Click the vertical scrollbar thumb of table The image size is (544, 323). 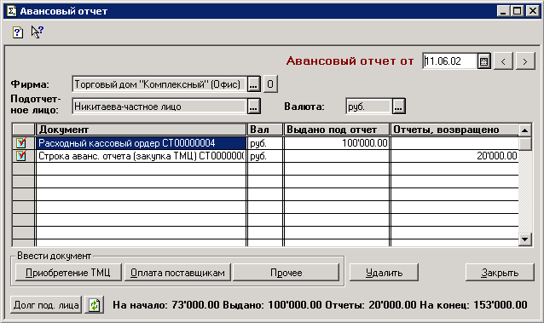[525, 143]
